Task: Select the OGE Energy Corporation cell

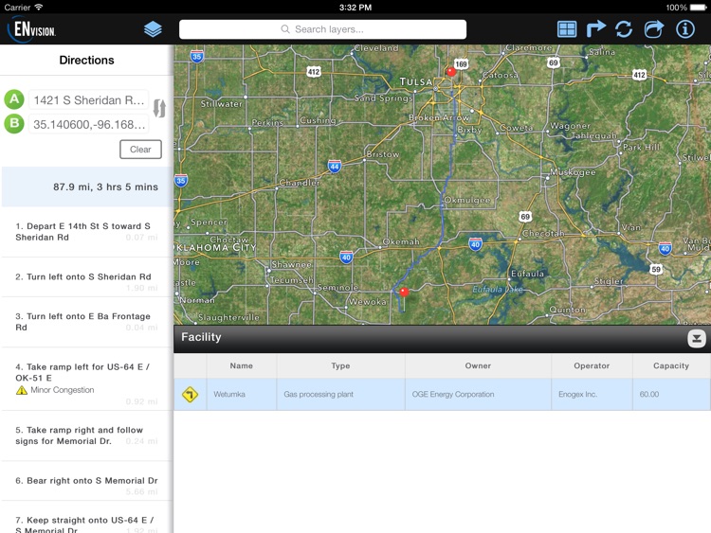Action: coord(478,395)
